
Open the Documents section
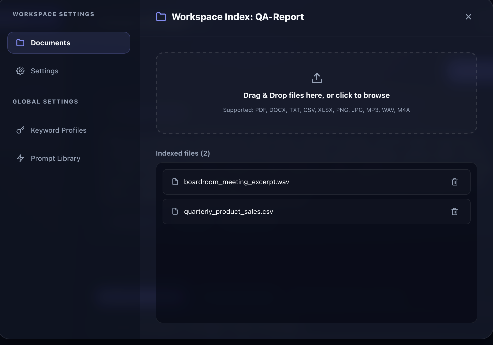(x=69, y=43)
